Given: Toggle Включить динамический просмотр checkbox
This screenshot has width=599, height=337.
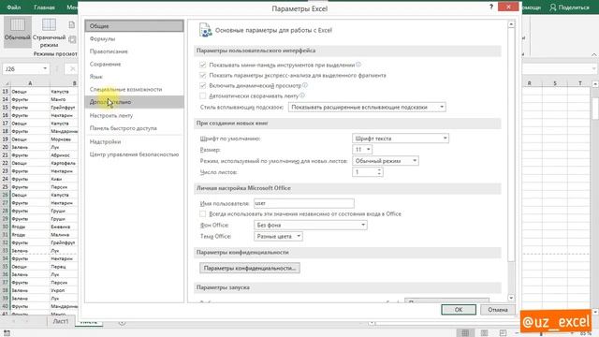Looking at the screenshot, I should click(x=203, y=85).
